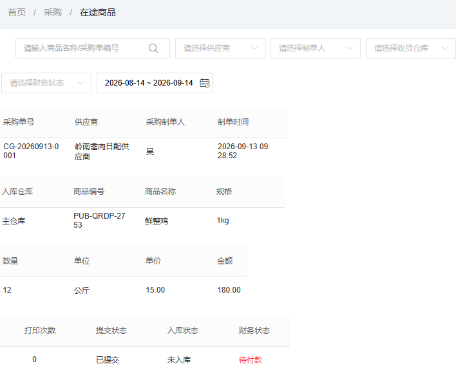456x373 pixels.
Task: Click the 金额 column header
Action: pyautogui.click(x=225, y=261)
